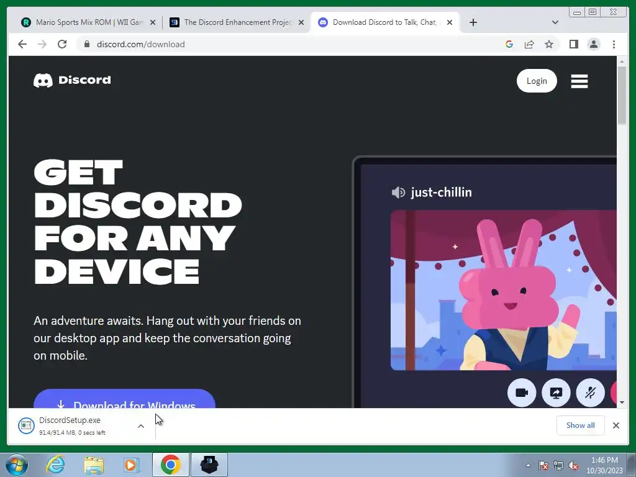Open Chrome's three-dot menu

(x=614, y=44)
